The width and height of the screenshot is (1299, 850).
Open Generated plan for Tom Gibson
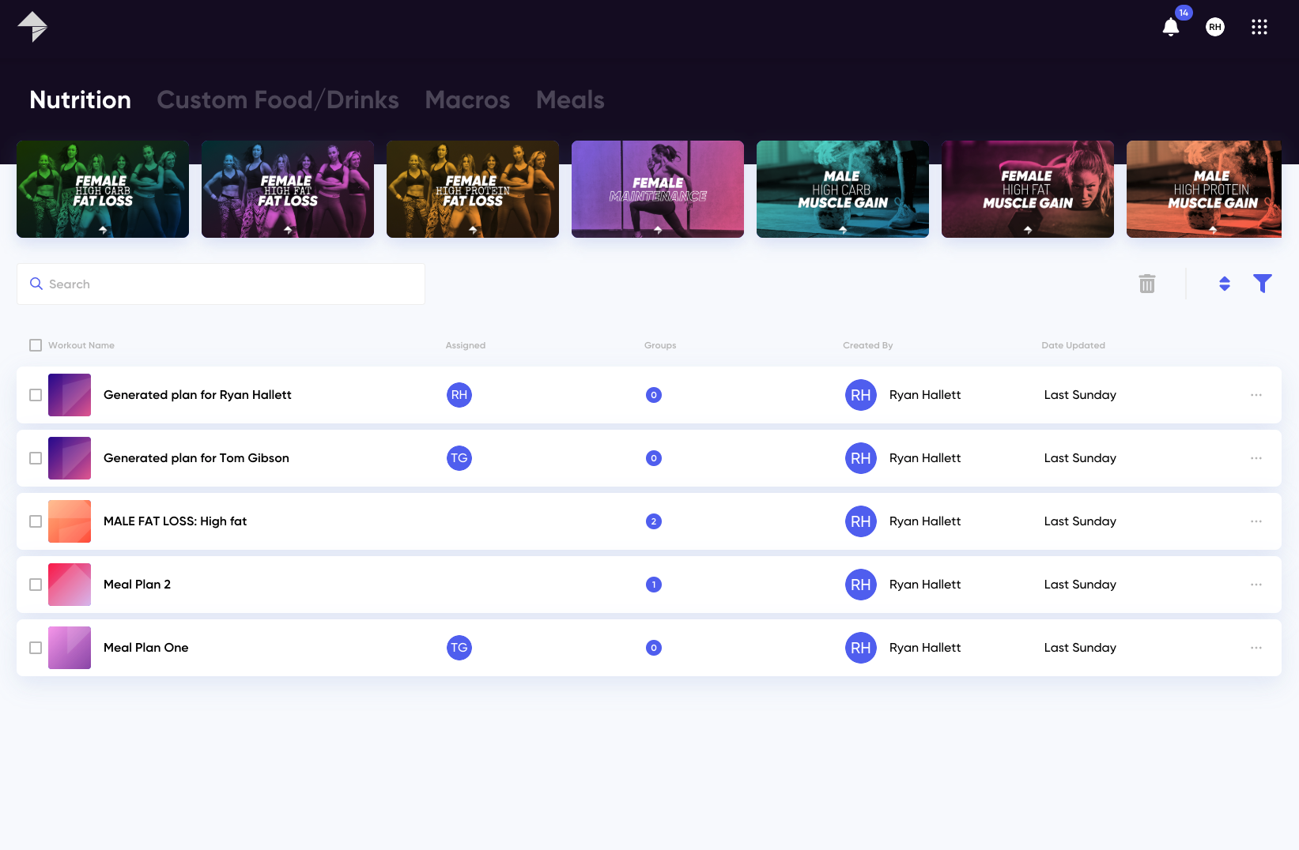(x=196, y=458)
